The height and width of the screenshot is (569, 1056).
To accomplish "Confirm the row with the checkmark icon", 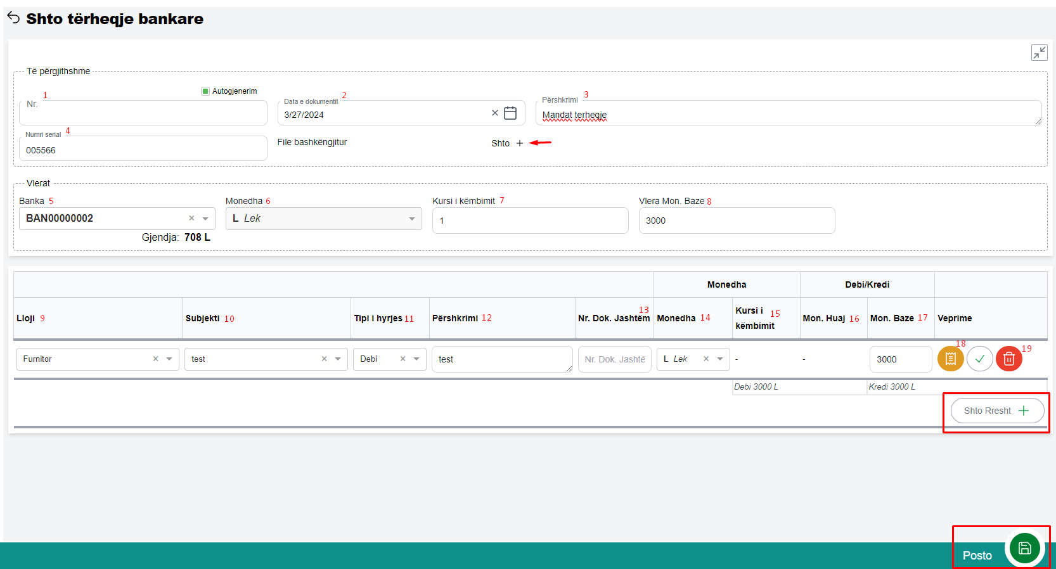I will (979, 359).
